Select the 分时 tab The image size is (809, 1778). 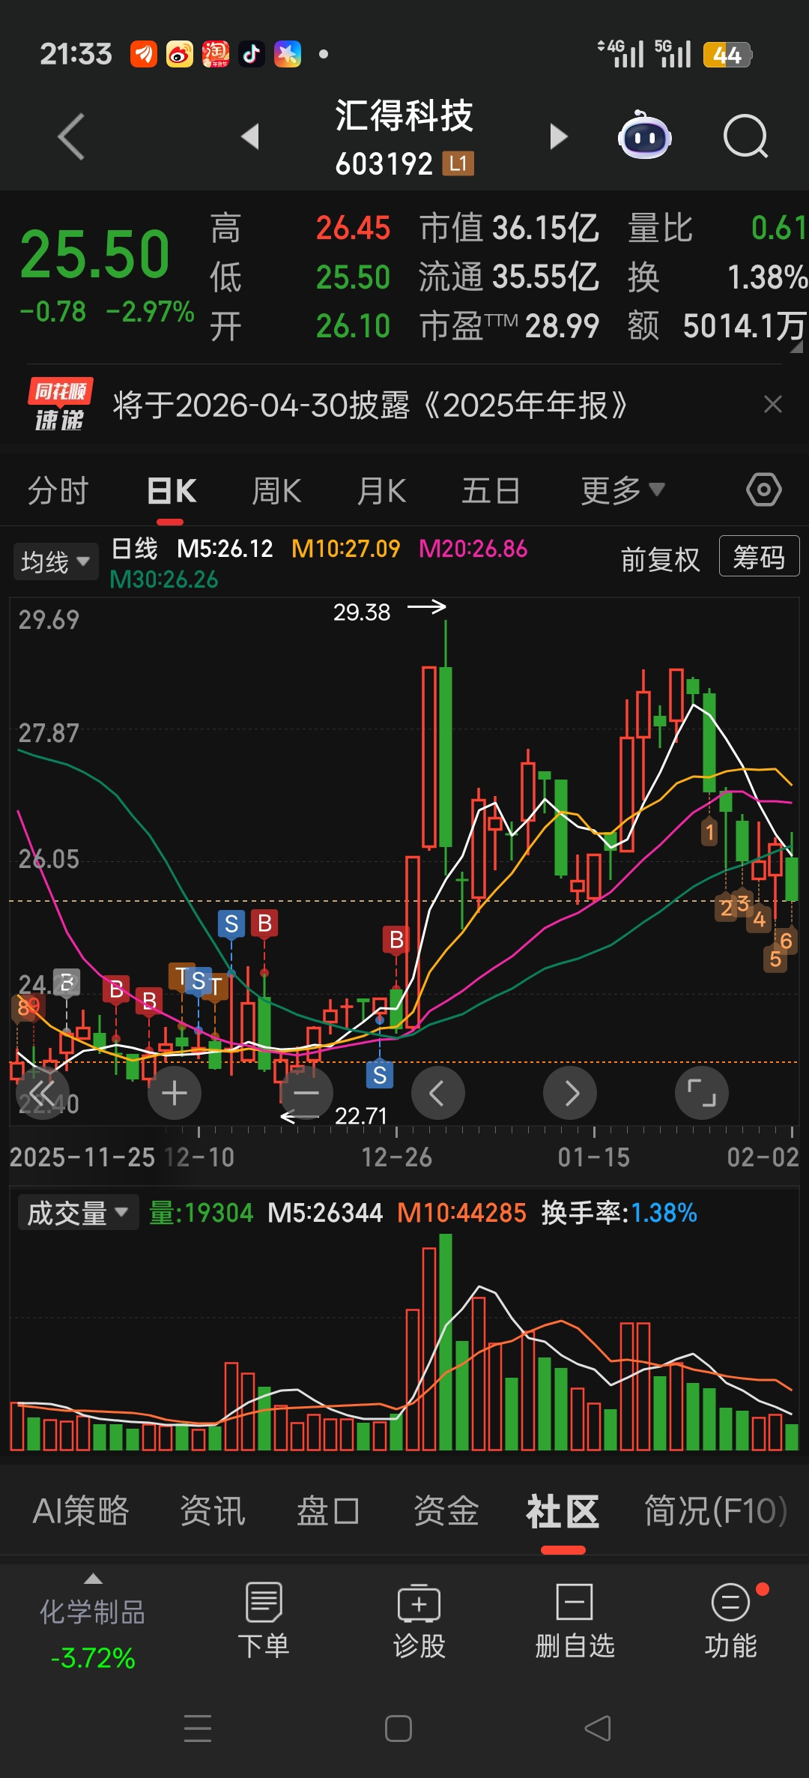click(58, 491)
